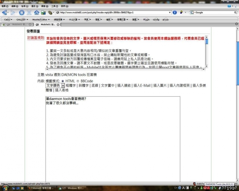Screen dimensions: 239x191
Task: Click the Plugin bookmark
Action: [x=146, y=19]
